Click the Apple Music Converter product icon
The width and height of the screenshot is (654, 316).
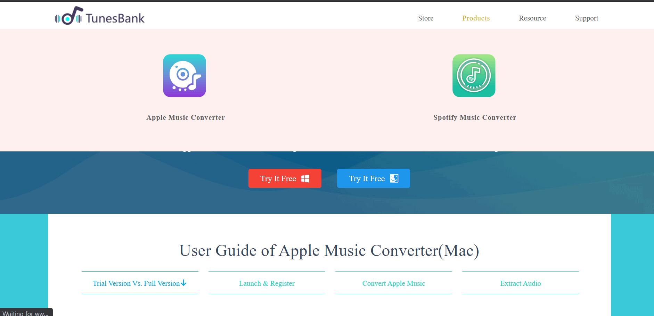(185, 76)
